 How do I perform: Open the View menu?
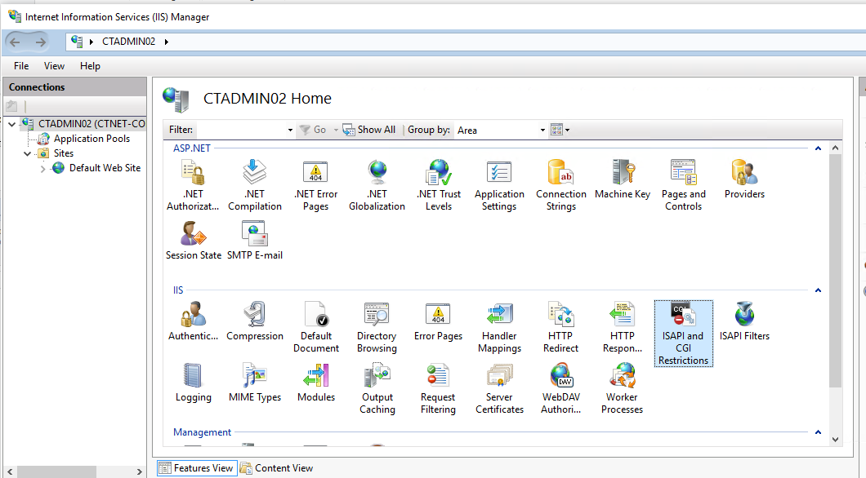[54, 66]
